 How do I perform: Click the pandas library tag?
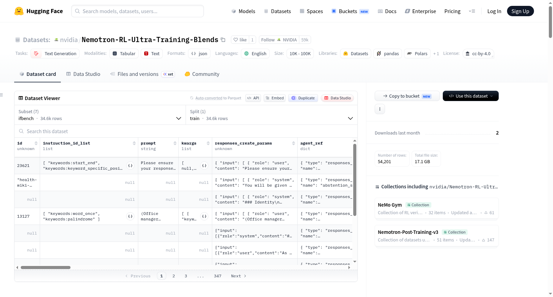click(387, 53)
